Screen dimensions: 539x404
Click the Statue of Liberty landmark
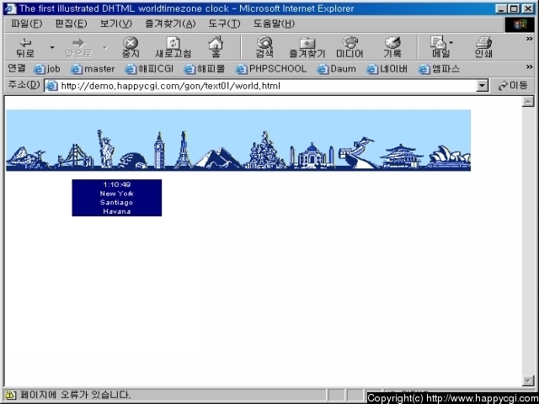click(x=106, y=148)
